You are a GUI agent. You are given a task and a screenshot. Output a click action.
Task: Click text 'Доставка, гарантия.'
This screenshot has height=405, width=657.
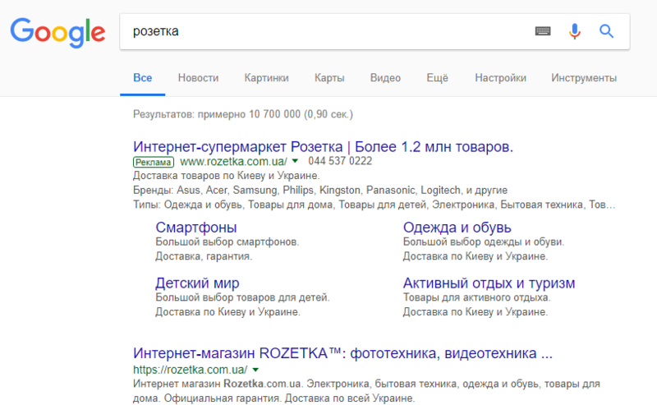pos(204,256)
